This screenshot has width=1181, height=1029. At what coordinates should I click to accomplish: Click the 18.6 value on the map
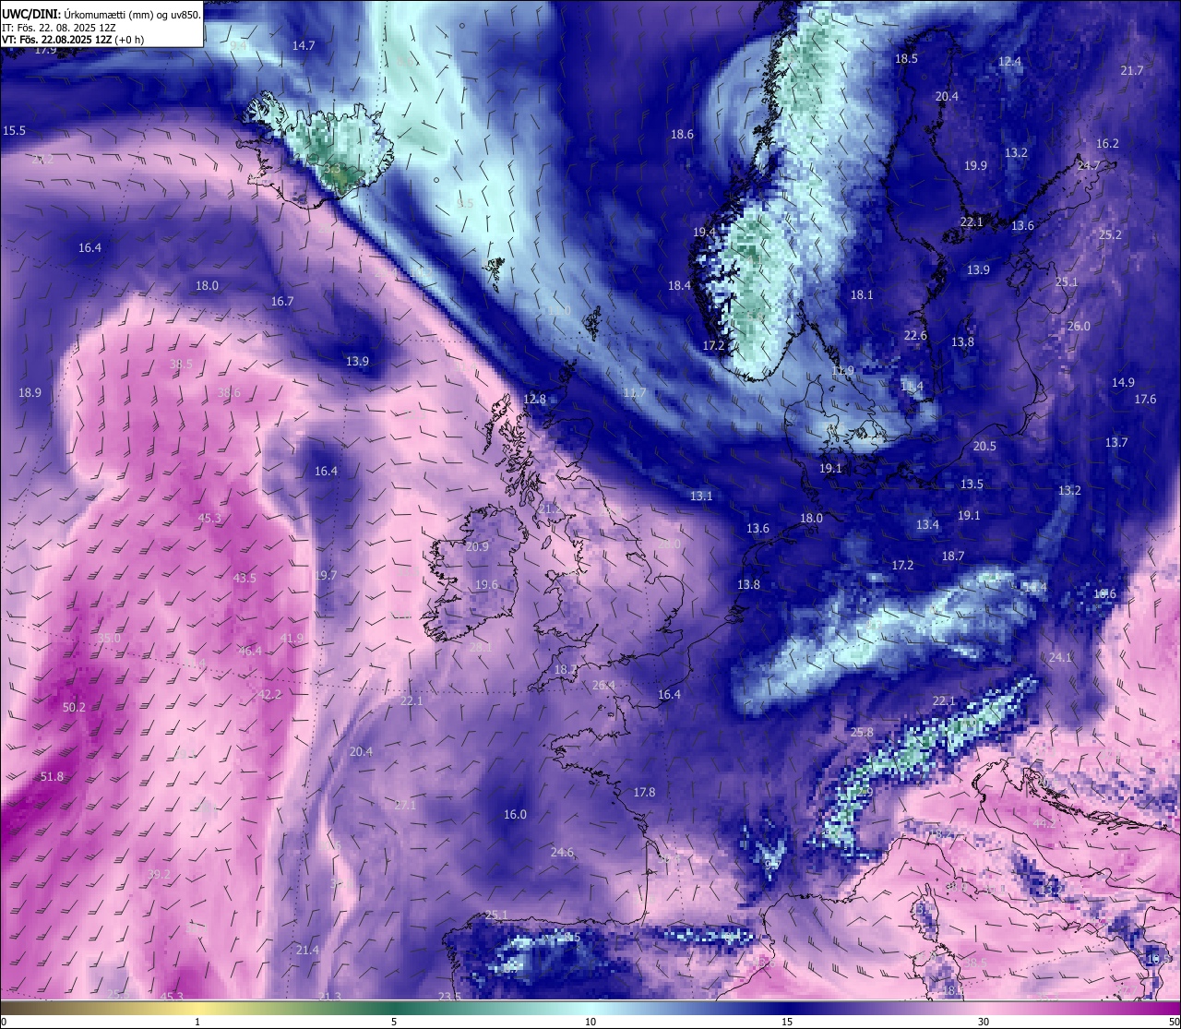tap(682, 135)
